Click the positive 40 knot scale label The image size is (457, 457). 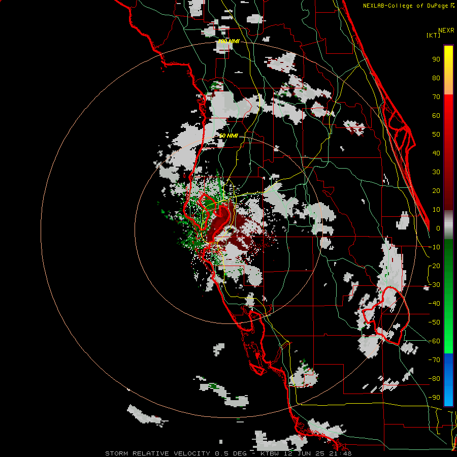(436, 153)
